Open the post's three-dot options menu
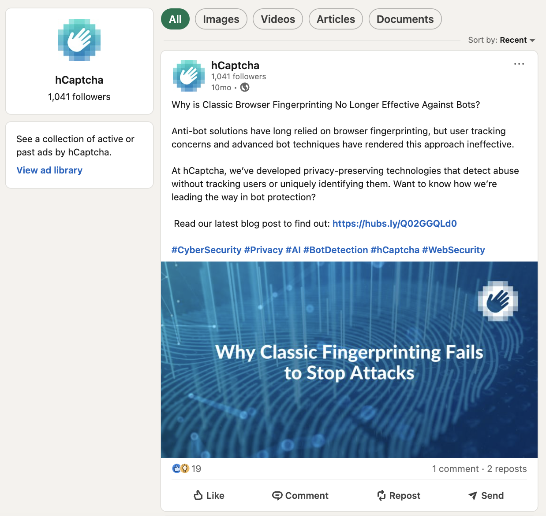 point(519,64)
